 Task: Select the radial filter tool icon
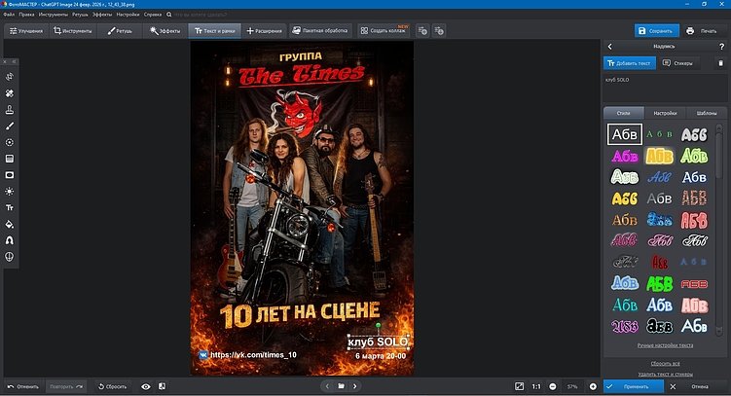pyautogui.click(x=10, y=142)
